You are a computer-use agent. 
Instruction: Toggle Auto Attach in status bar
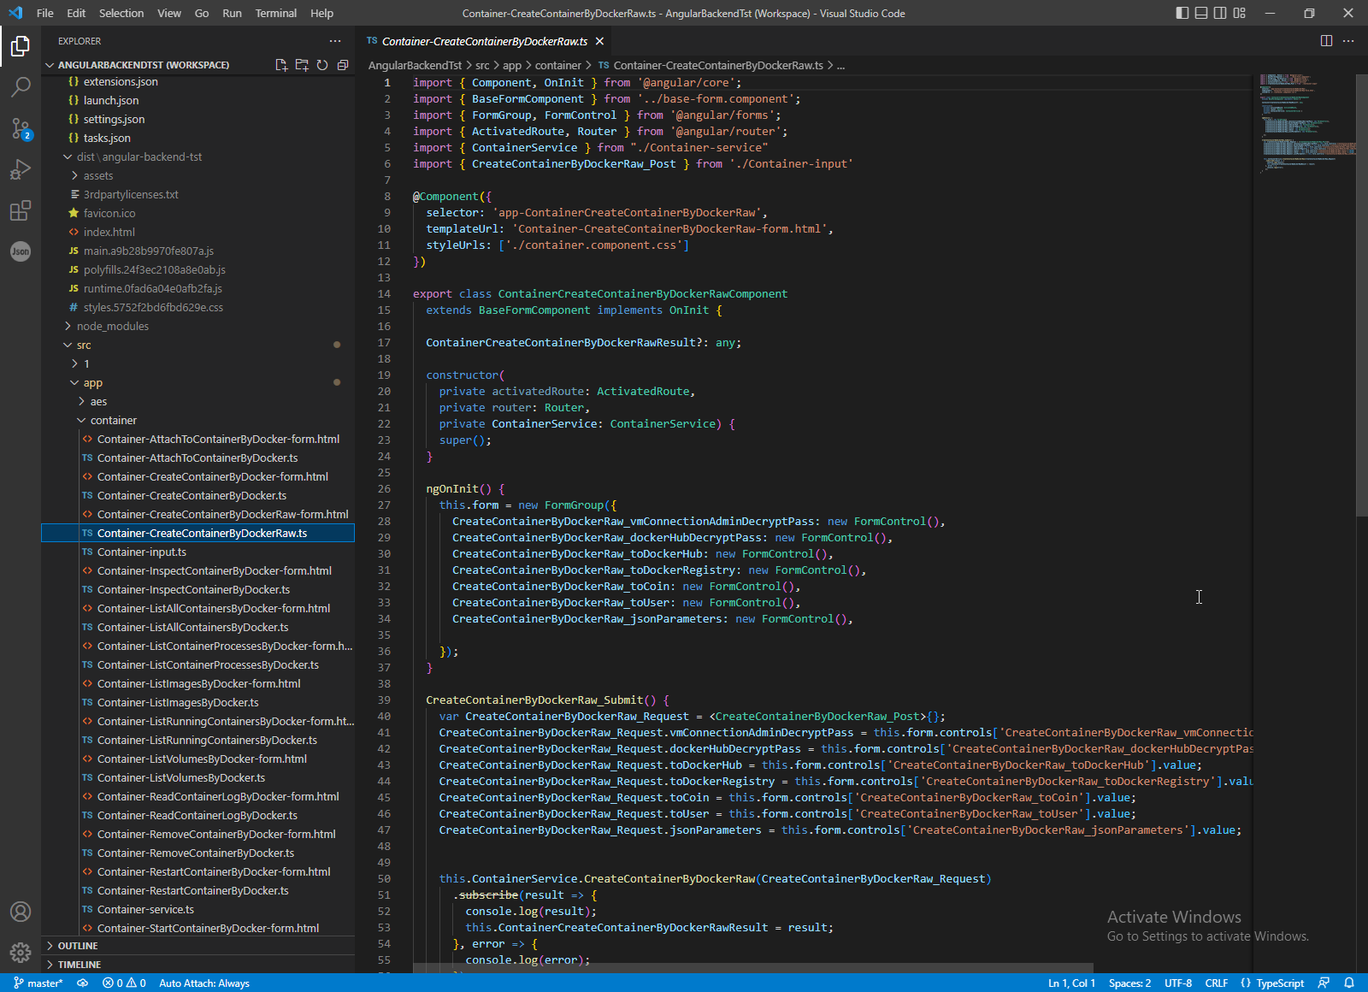pyautogui.click(x=204, y=983)
